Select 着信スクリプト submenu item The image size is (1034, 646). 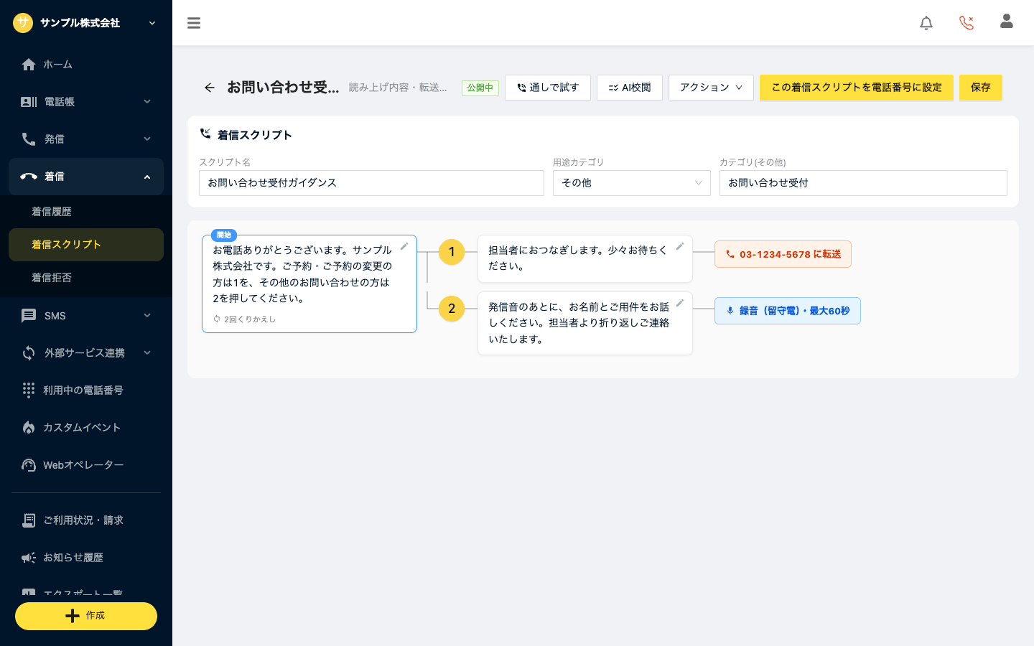pos(86,245)
